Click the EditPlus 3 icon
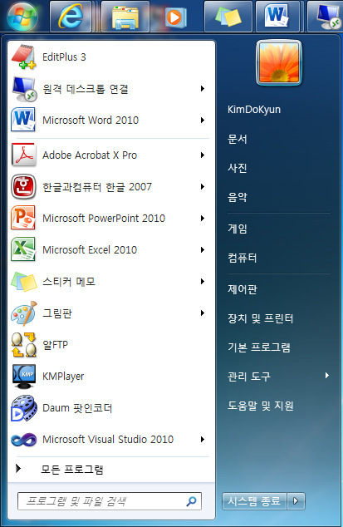This screenshot has height=527, width=343. click(x=23, y=57)
